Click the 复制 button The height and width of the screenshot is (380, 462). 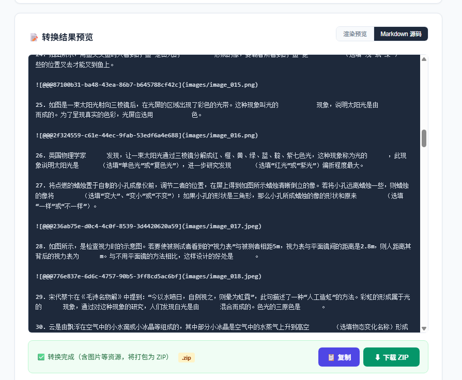(339, 357)
